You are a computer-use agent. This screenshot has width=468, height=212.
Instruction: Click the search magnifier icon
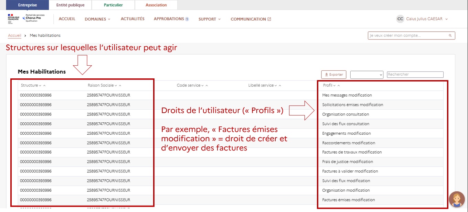450,35
